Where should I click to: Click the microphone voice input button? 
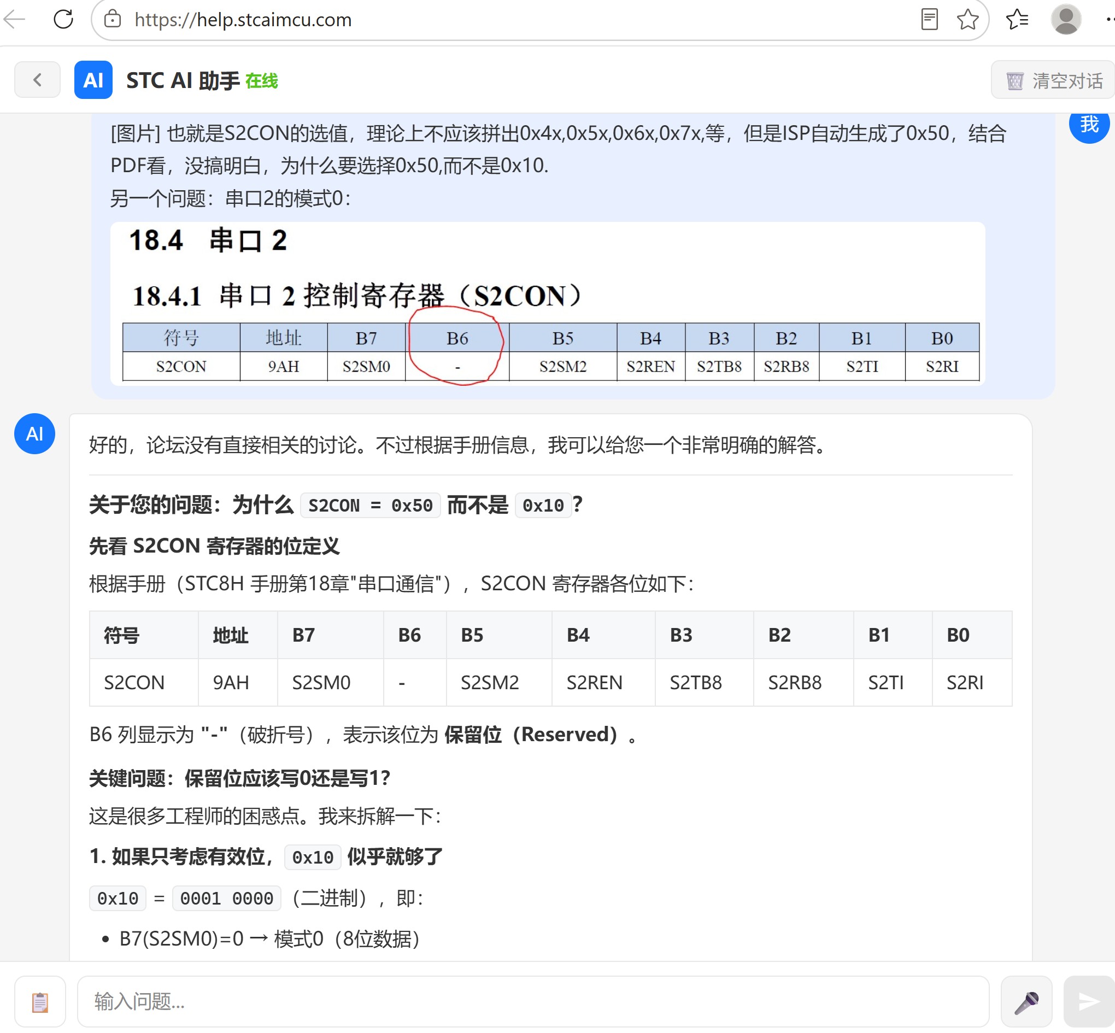click(x=1026, y=1002)
